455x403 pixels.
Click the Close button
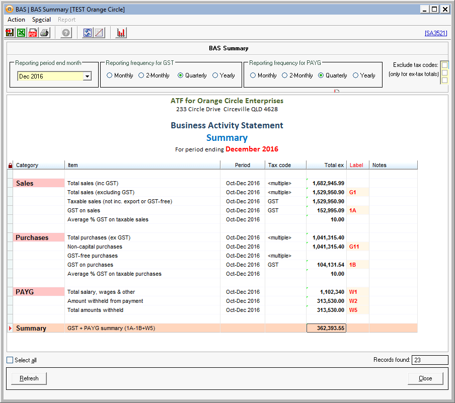tap(425, 378)
